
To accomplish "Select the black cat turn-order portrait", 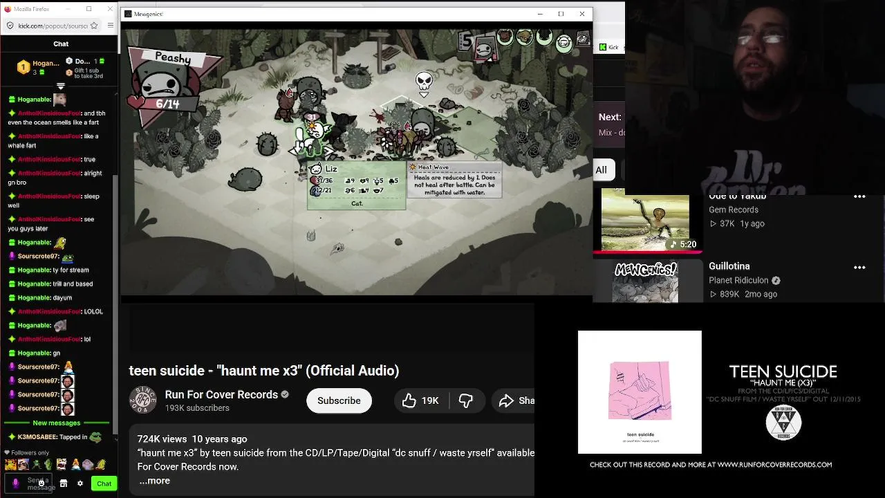I will (545, 36).
